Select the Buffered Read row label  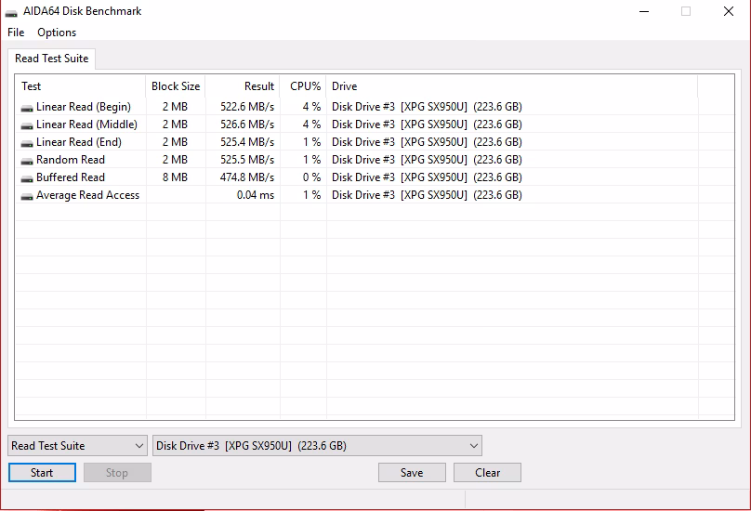pos(71,177)
